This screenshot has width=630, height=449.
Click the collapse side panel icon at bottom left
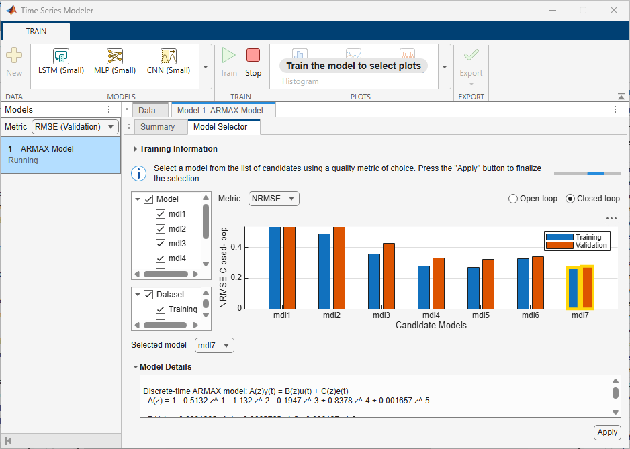(x=8, y=441)
